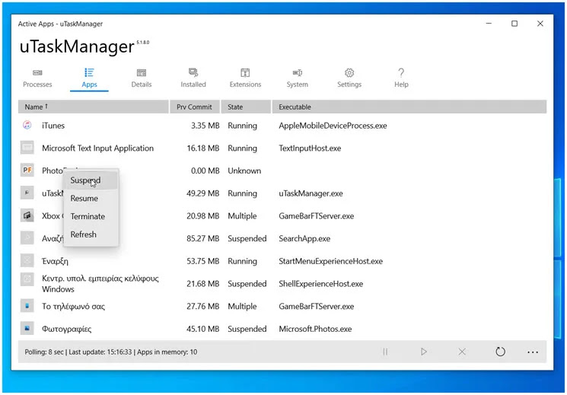Click the iTunes app icon
567x395 pixels.
point(27,125)
